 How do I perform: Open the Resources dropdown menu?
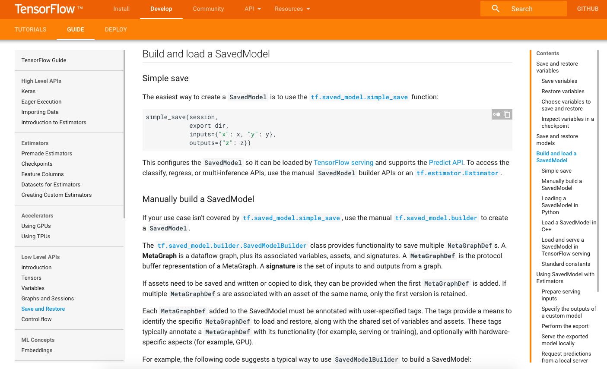pos(292,9)
